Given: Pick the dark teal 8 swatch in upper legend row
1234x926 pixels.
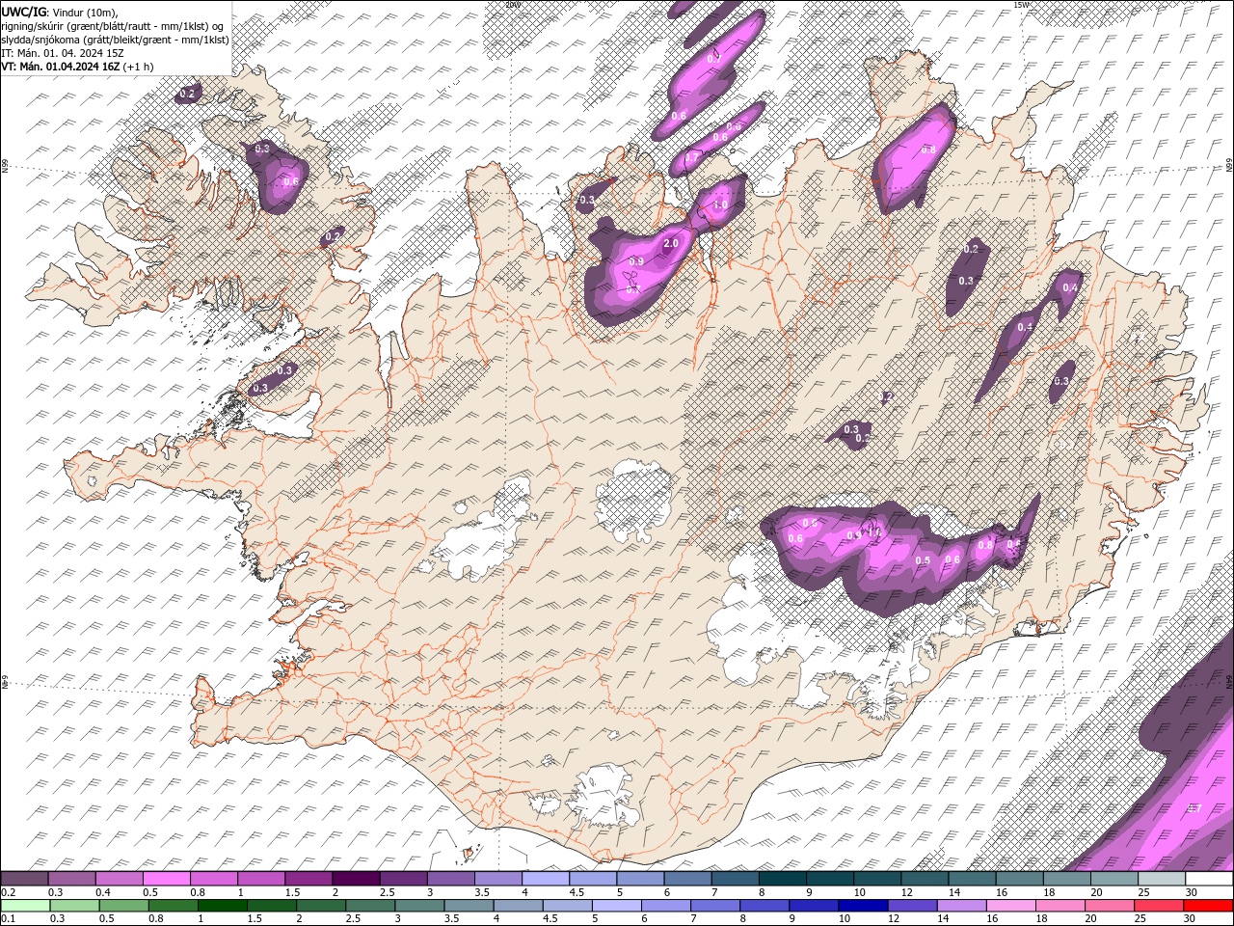Looking at the screenshot, I should pos(783,879).
